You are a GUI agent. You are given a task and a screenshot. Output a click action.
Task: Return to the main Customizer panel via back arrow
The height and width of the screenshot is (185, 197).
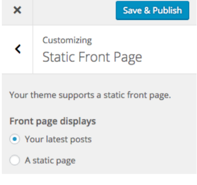[x=18, y=49]
